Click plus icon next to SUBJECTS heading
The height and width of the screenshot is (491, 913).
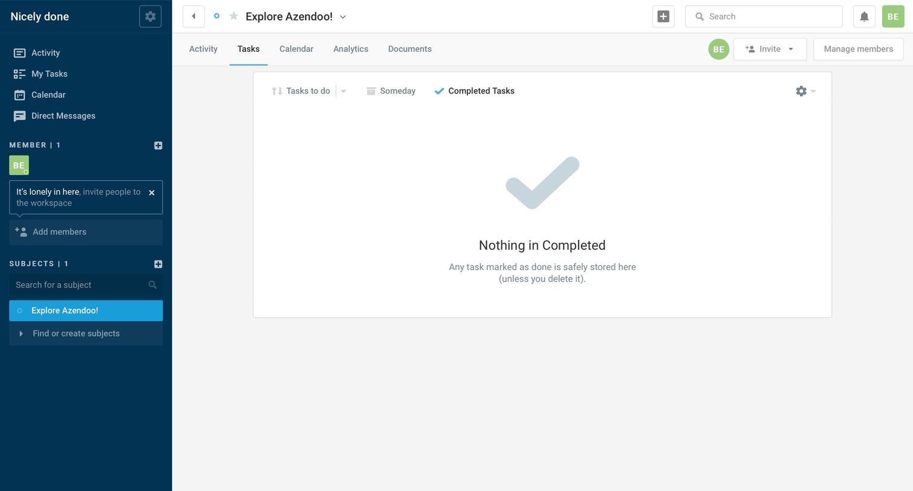[158, 264]
